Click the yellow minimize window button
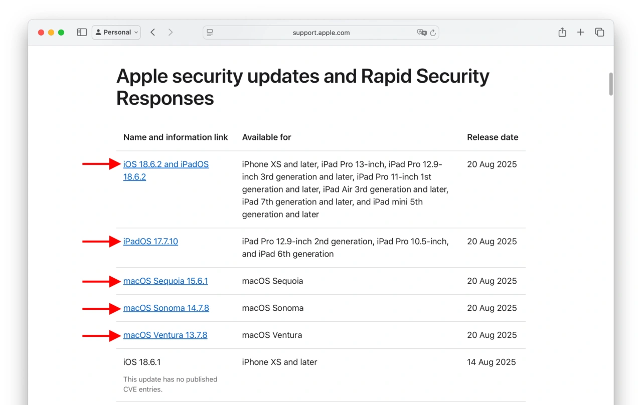The image size is (642, 405). 51,32
